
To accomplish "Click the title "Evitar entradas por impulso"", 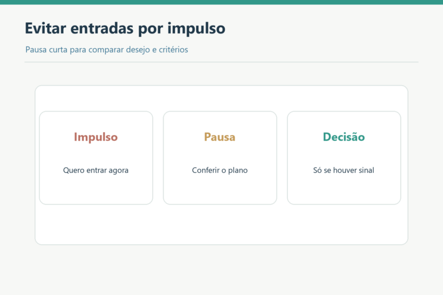I will [125, 28].
